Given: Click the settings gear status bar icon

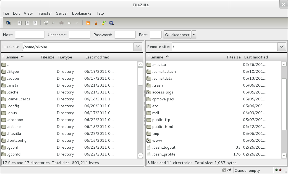Looking at the screenshot, I should (x=224, y=170).
